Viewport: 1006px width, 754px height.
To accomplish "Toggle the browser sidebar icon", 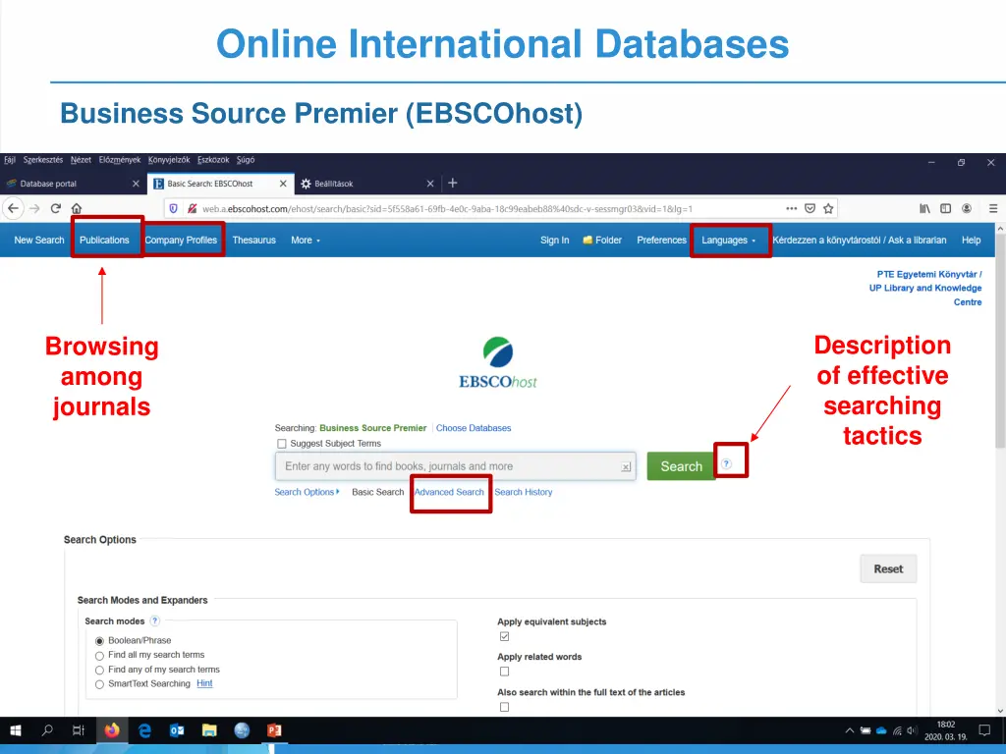I will 946,208.
